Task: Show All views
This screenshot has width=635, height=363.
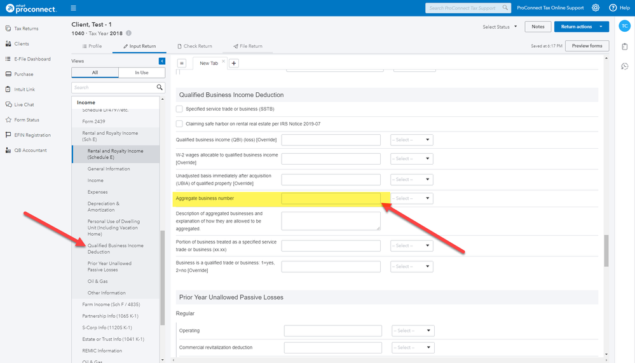Action: click(x=95, y=72)
